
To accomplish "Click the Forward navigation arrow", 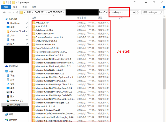I will [x=10, y=12].
